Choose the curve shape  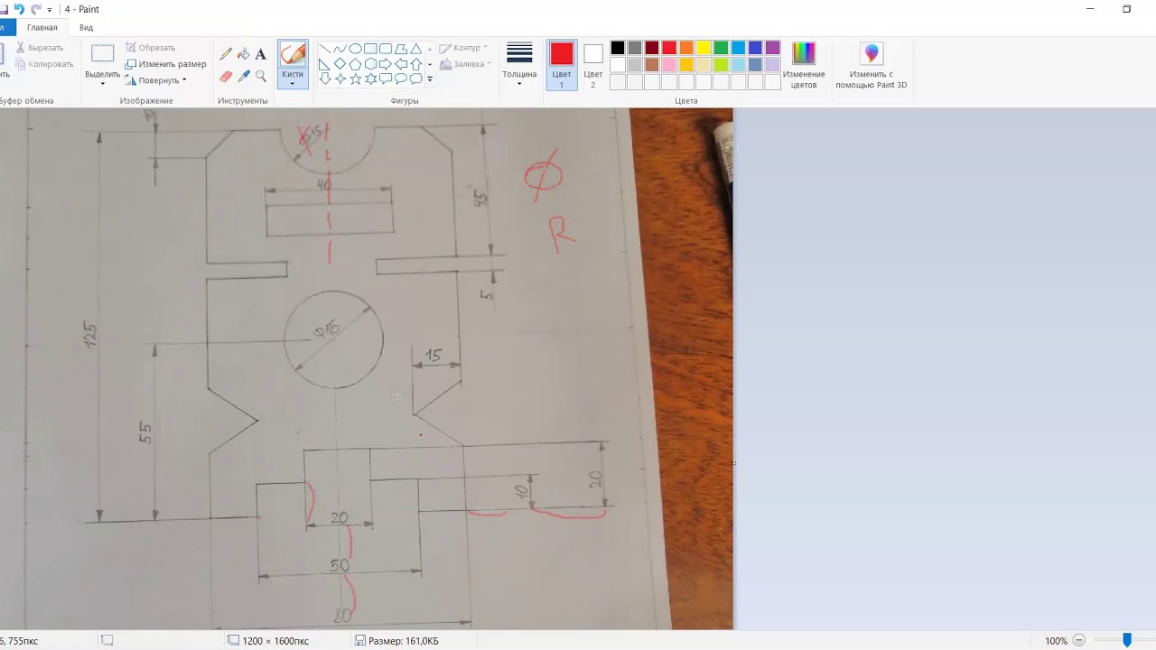pos(340,49)
